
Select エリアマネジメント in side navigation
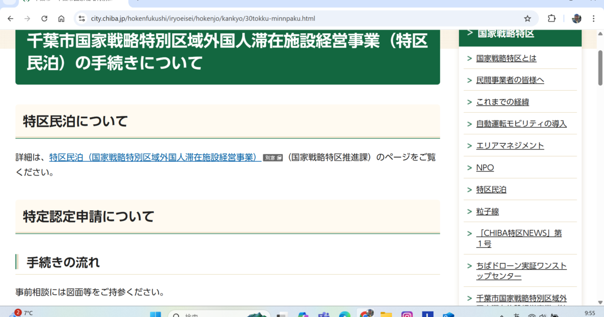point(510,145)
